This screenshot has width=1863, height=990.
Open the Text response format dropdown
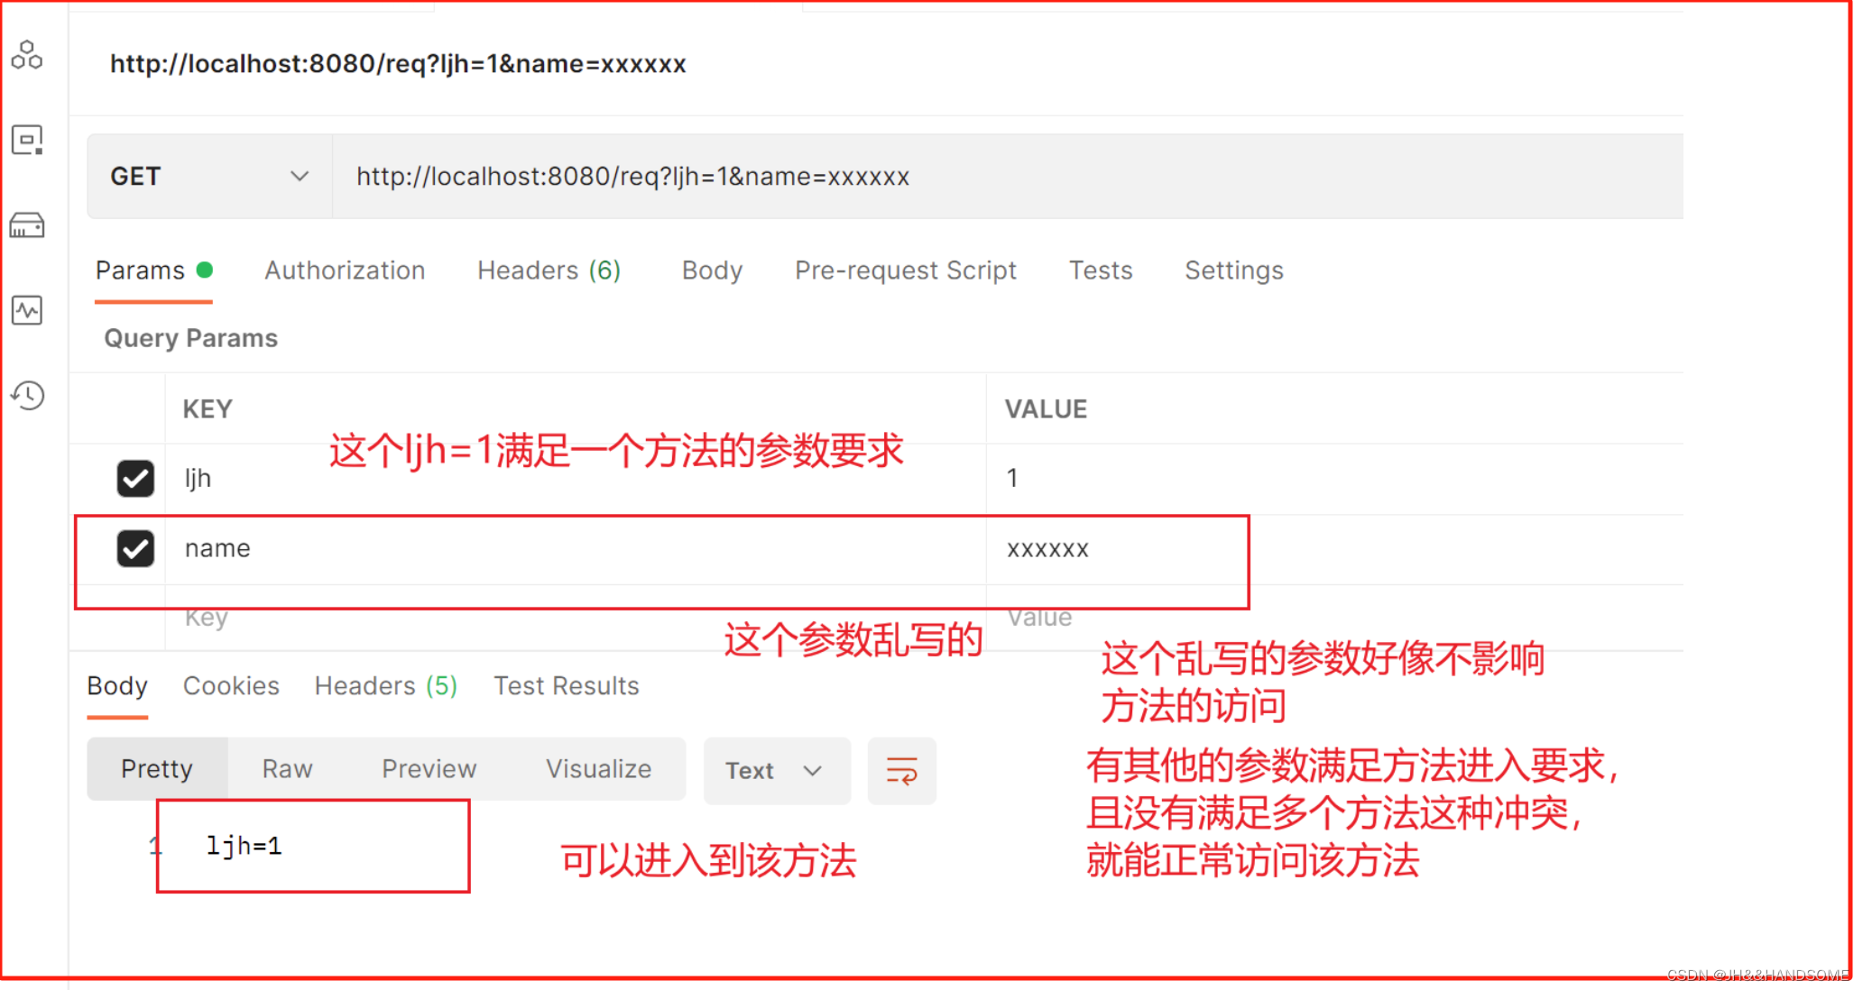pyautogui.click(x=776, y=771)
